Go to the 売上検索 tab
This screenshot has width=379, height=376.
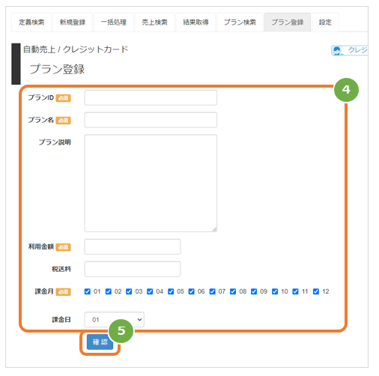coord(154,22)
